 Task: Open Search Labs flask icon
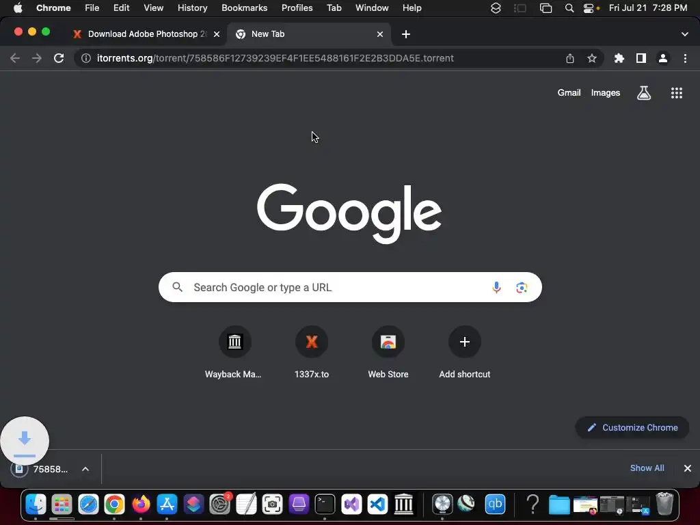[644, 93]
